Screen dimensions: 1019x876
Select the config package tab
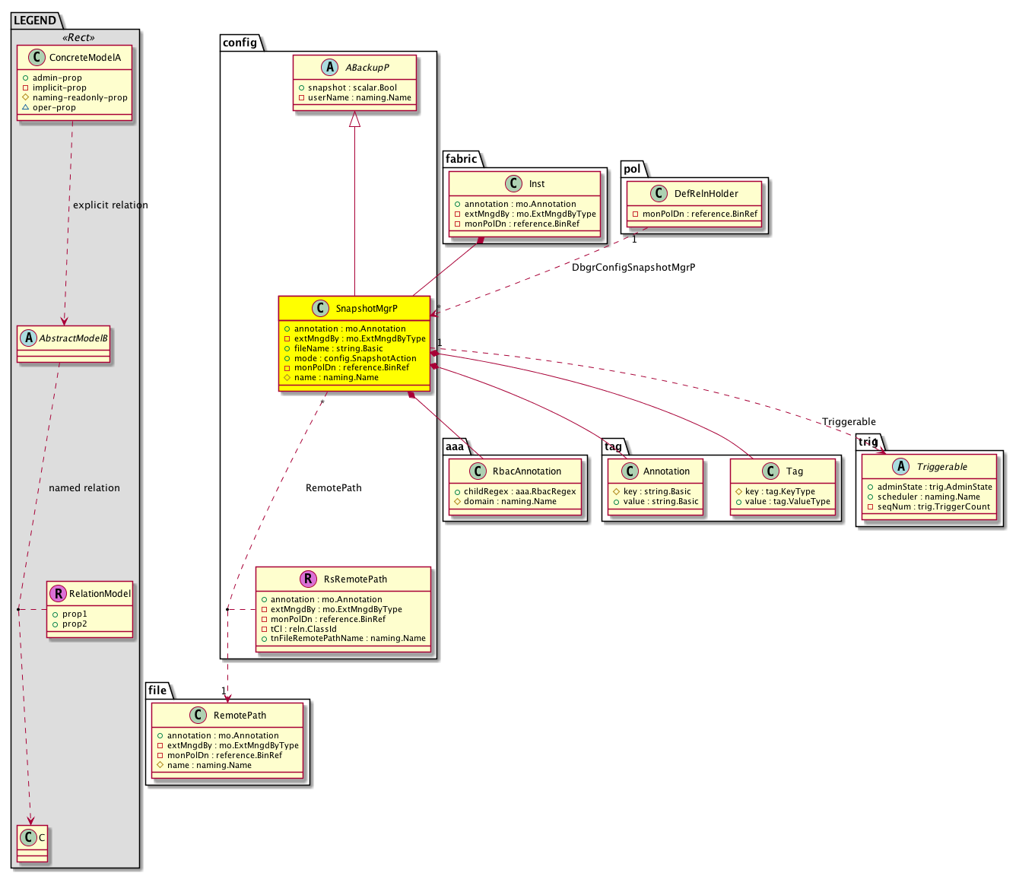(x=240, y=43)
